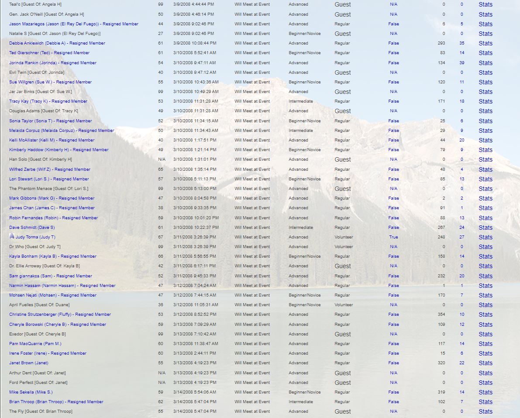Open Brian Throop resigned member link
The width and height of the screenshot is (520, 418).
click(x=56, y=402)
